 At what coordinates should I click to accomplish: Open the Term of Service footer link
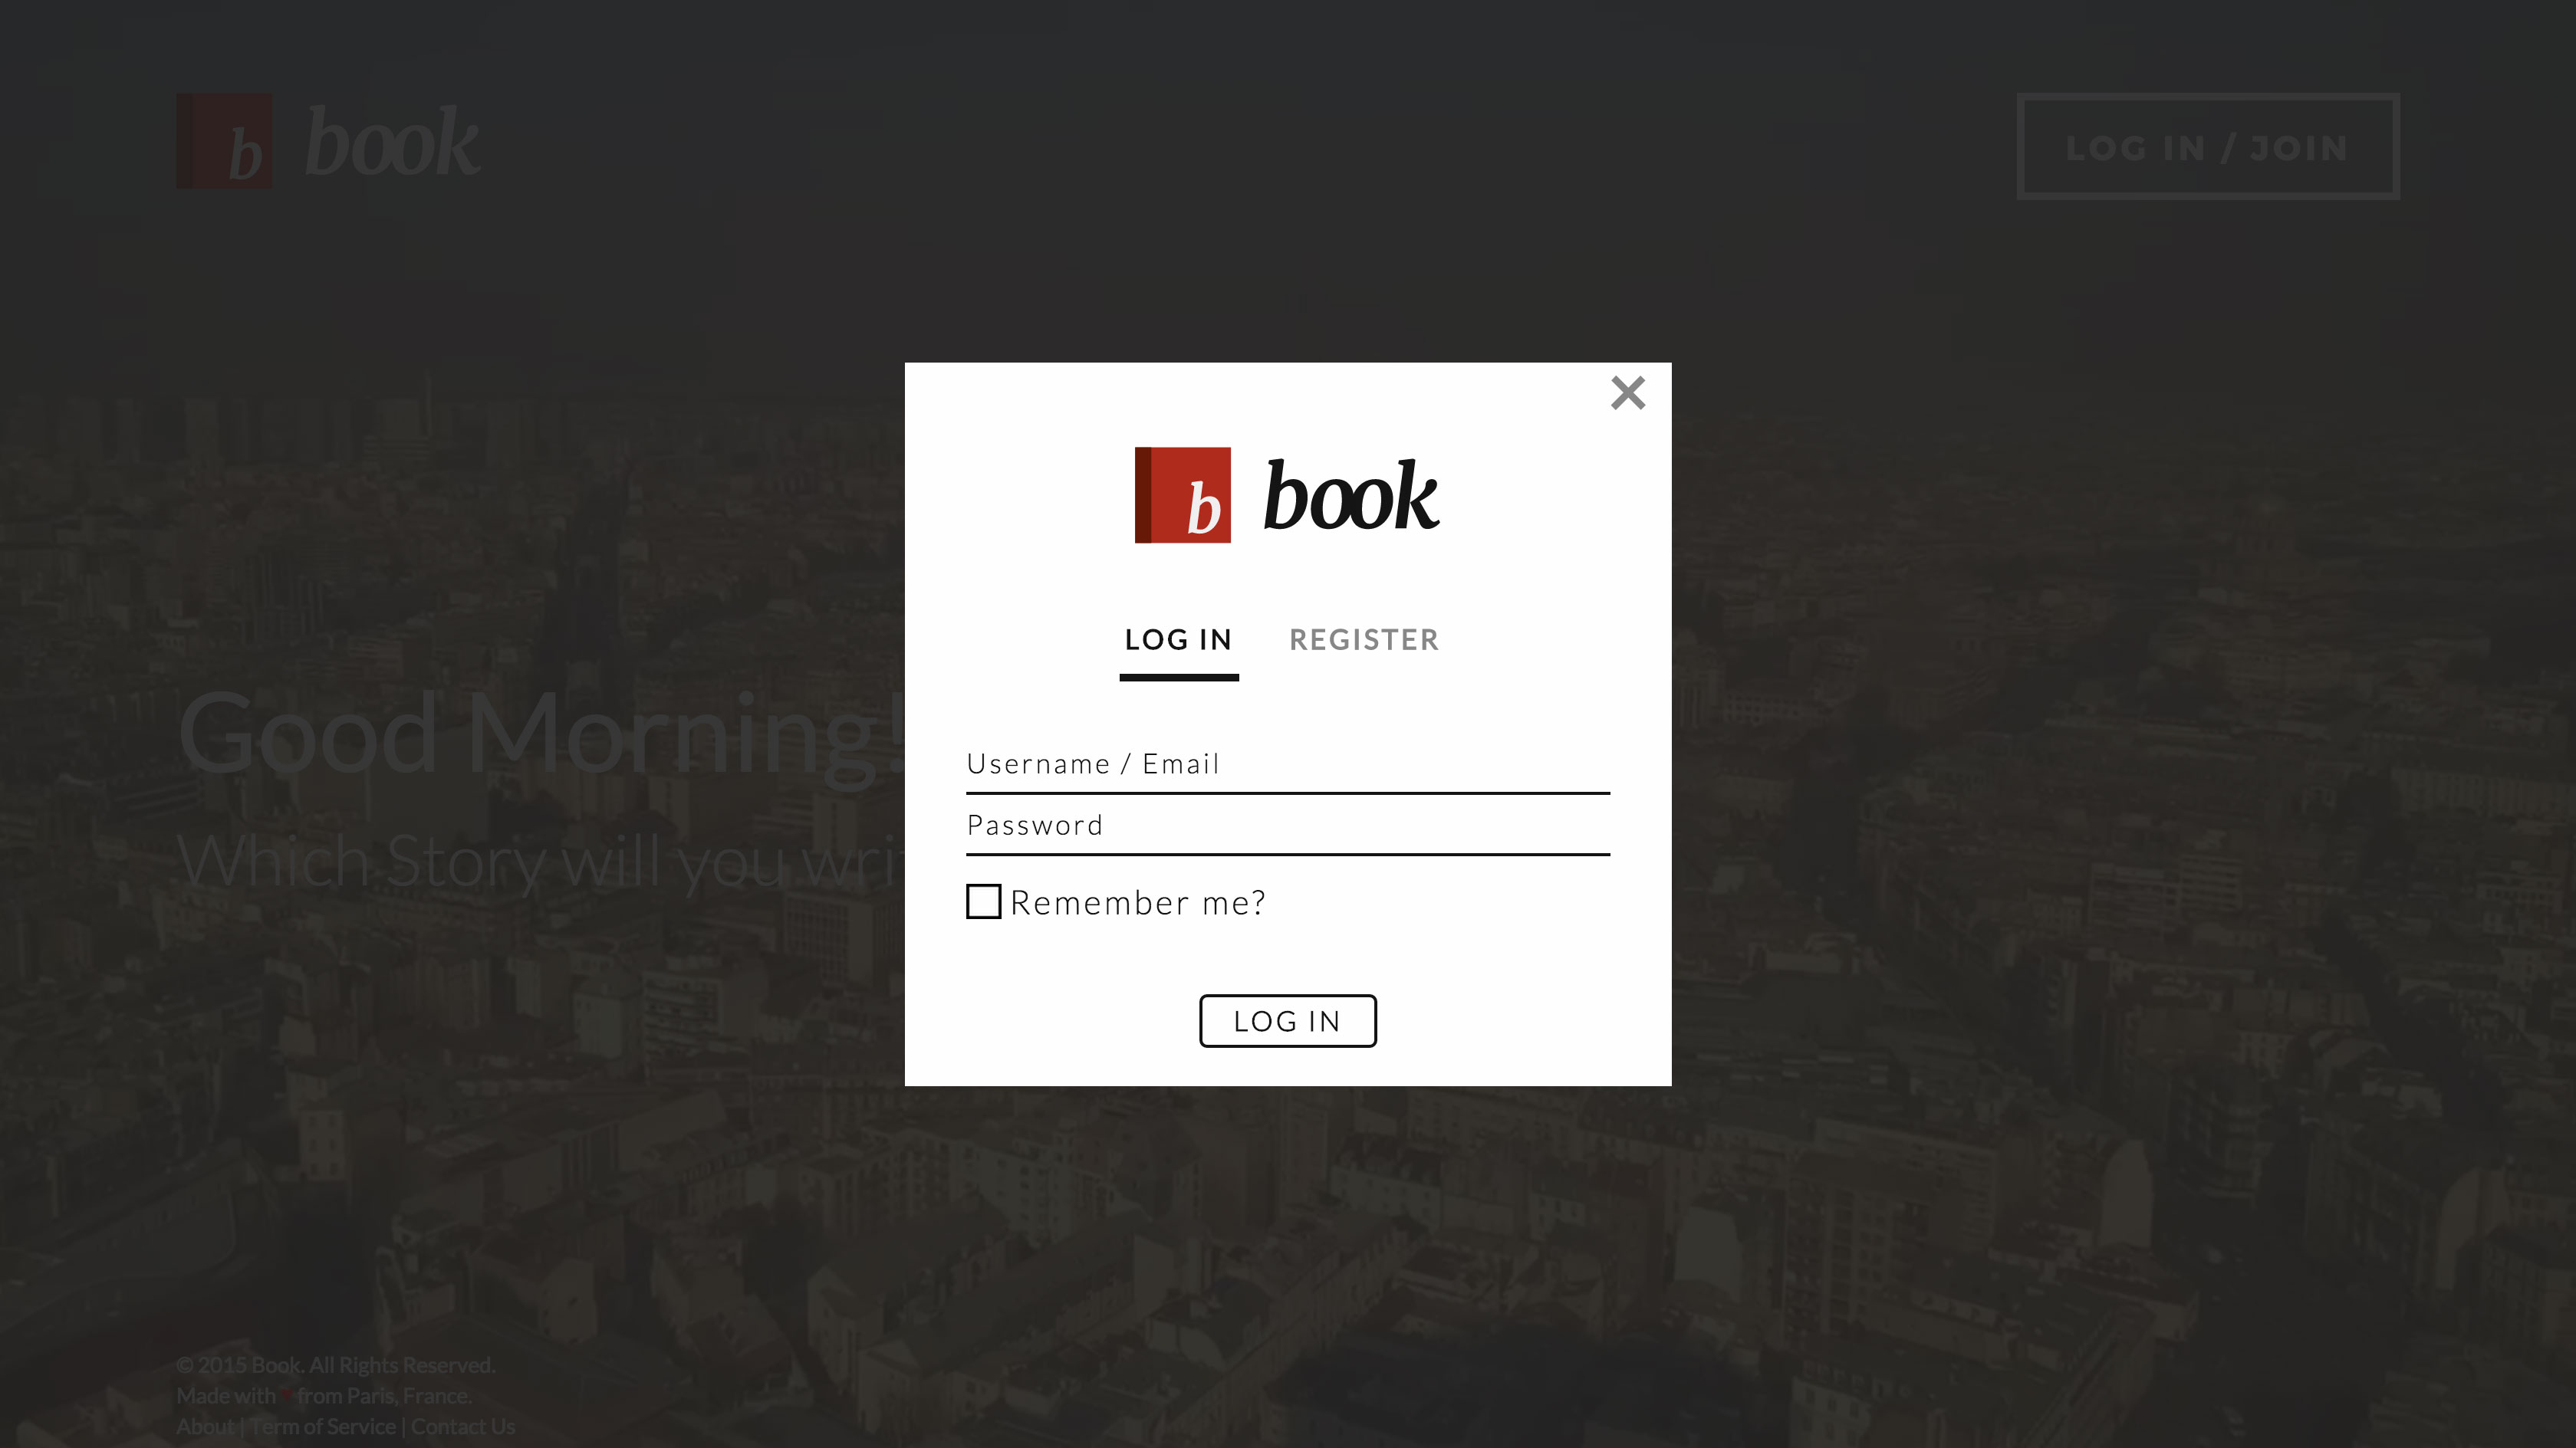pos(323,1427)
